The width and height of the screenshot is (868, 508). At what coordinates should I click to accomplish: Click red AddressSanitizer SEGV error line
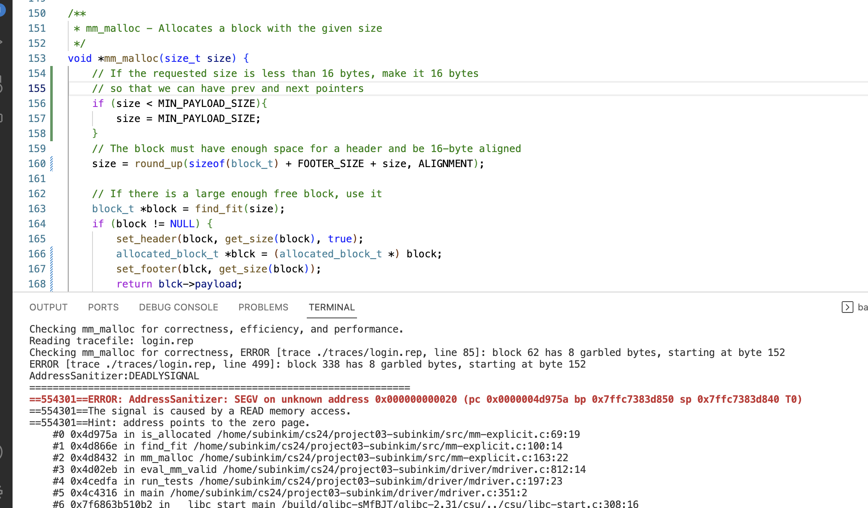(x=415, y=399)
